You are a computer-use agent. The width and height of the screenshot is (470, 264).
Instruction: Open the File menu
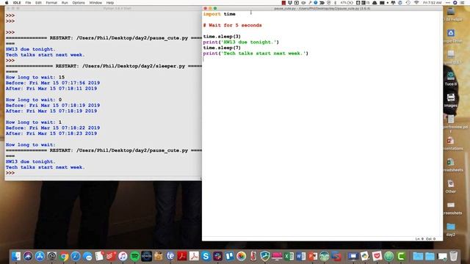point(28,3)
